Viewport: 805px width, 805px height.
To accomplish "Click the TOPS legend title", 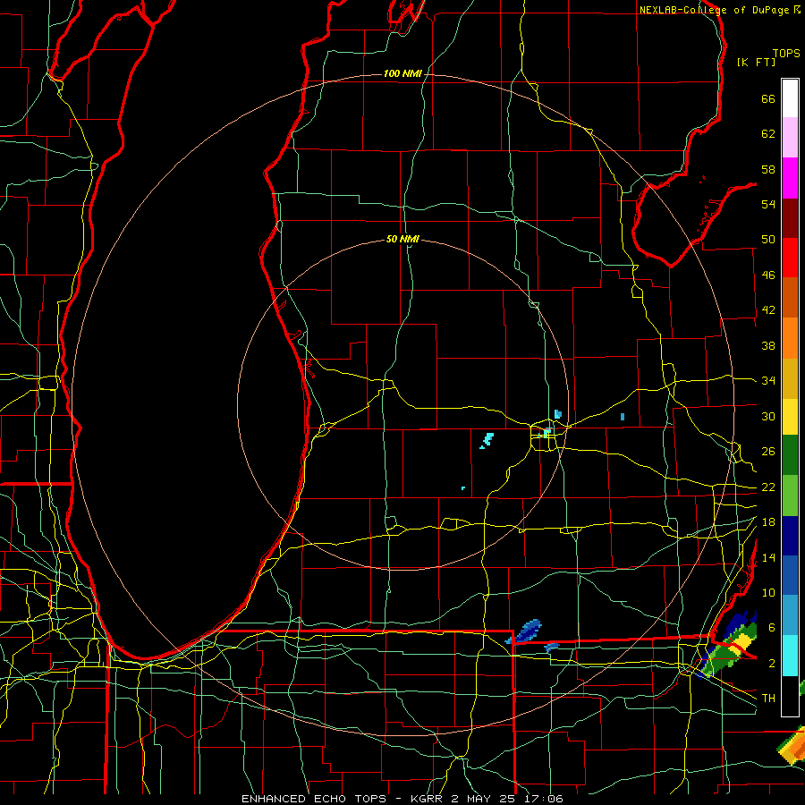I will [786, 53].
